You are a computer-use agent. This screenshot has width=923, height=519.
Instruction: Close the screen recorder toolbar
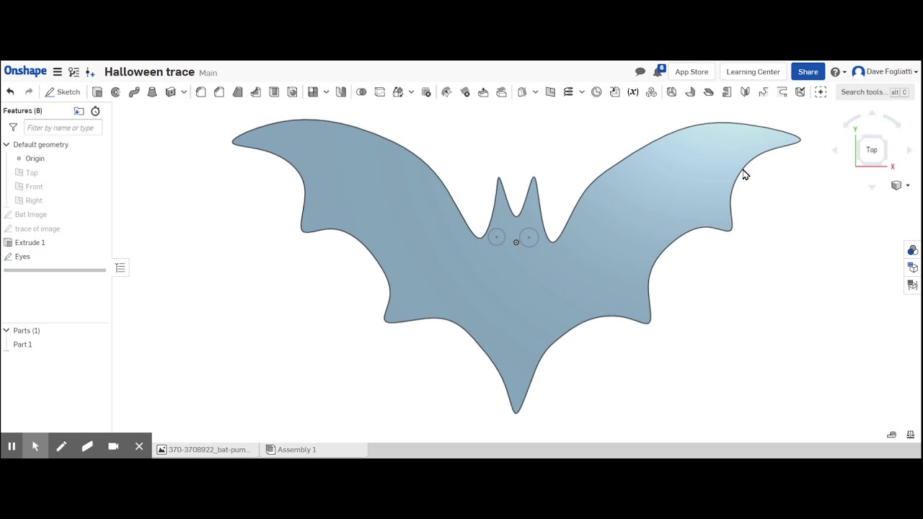(139, 446)
